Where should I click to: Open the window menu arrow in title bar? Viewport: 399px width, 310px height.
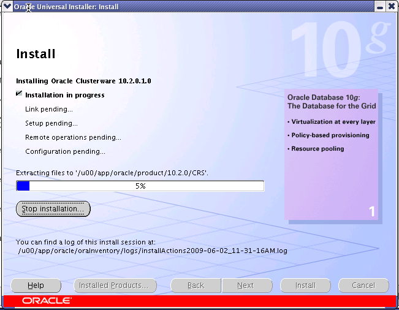coord(7,6)
